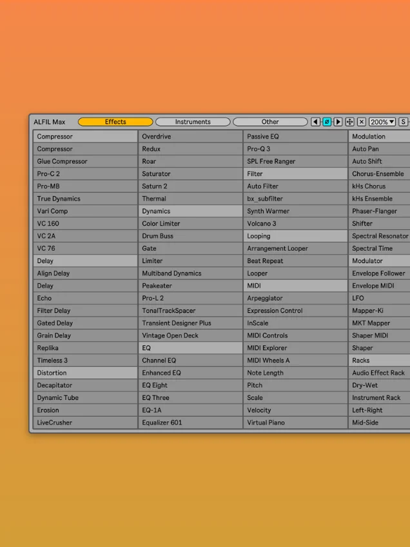The image size is (410, 547).
Task: Click the VC 2A cell
Action: (x=85, y=236)
